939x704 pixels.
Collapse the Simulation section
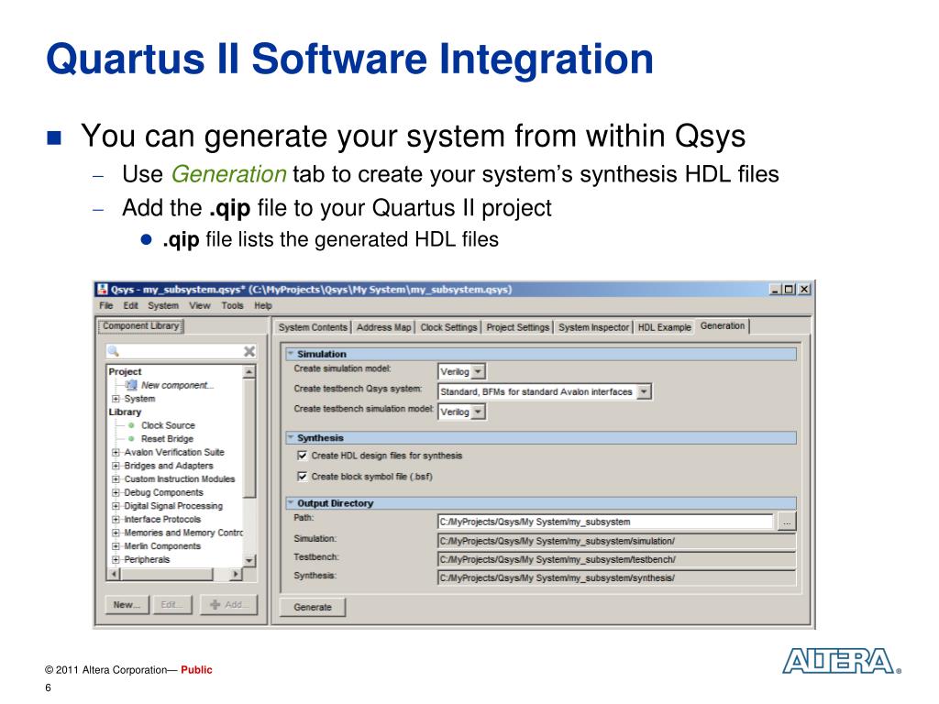point(291,354)
